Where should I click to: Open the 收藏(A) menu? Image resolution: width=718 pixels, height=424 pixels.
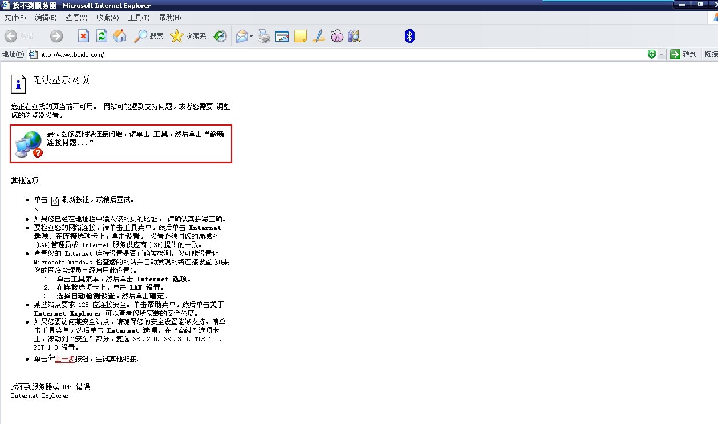107,18
